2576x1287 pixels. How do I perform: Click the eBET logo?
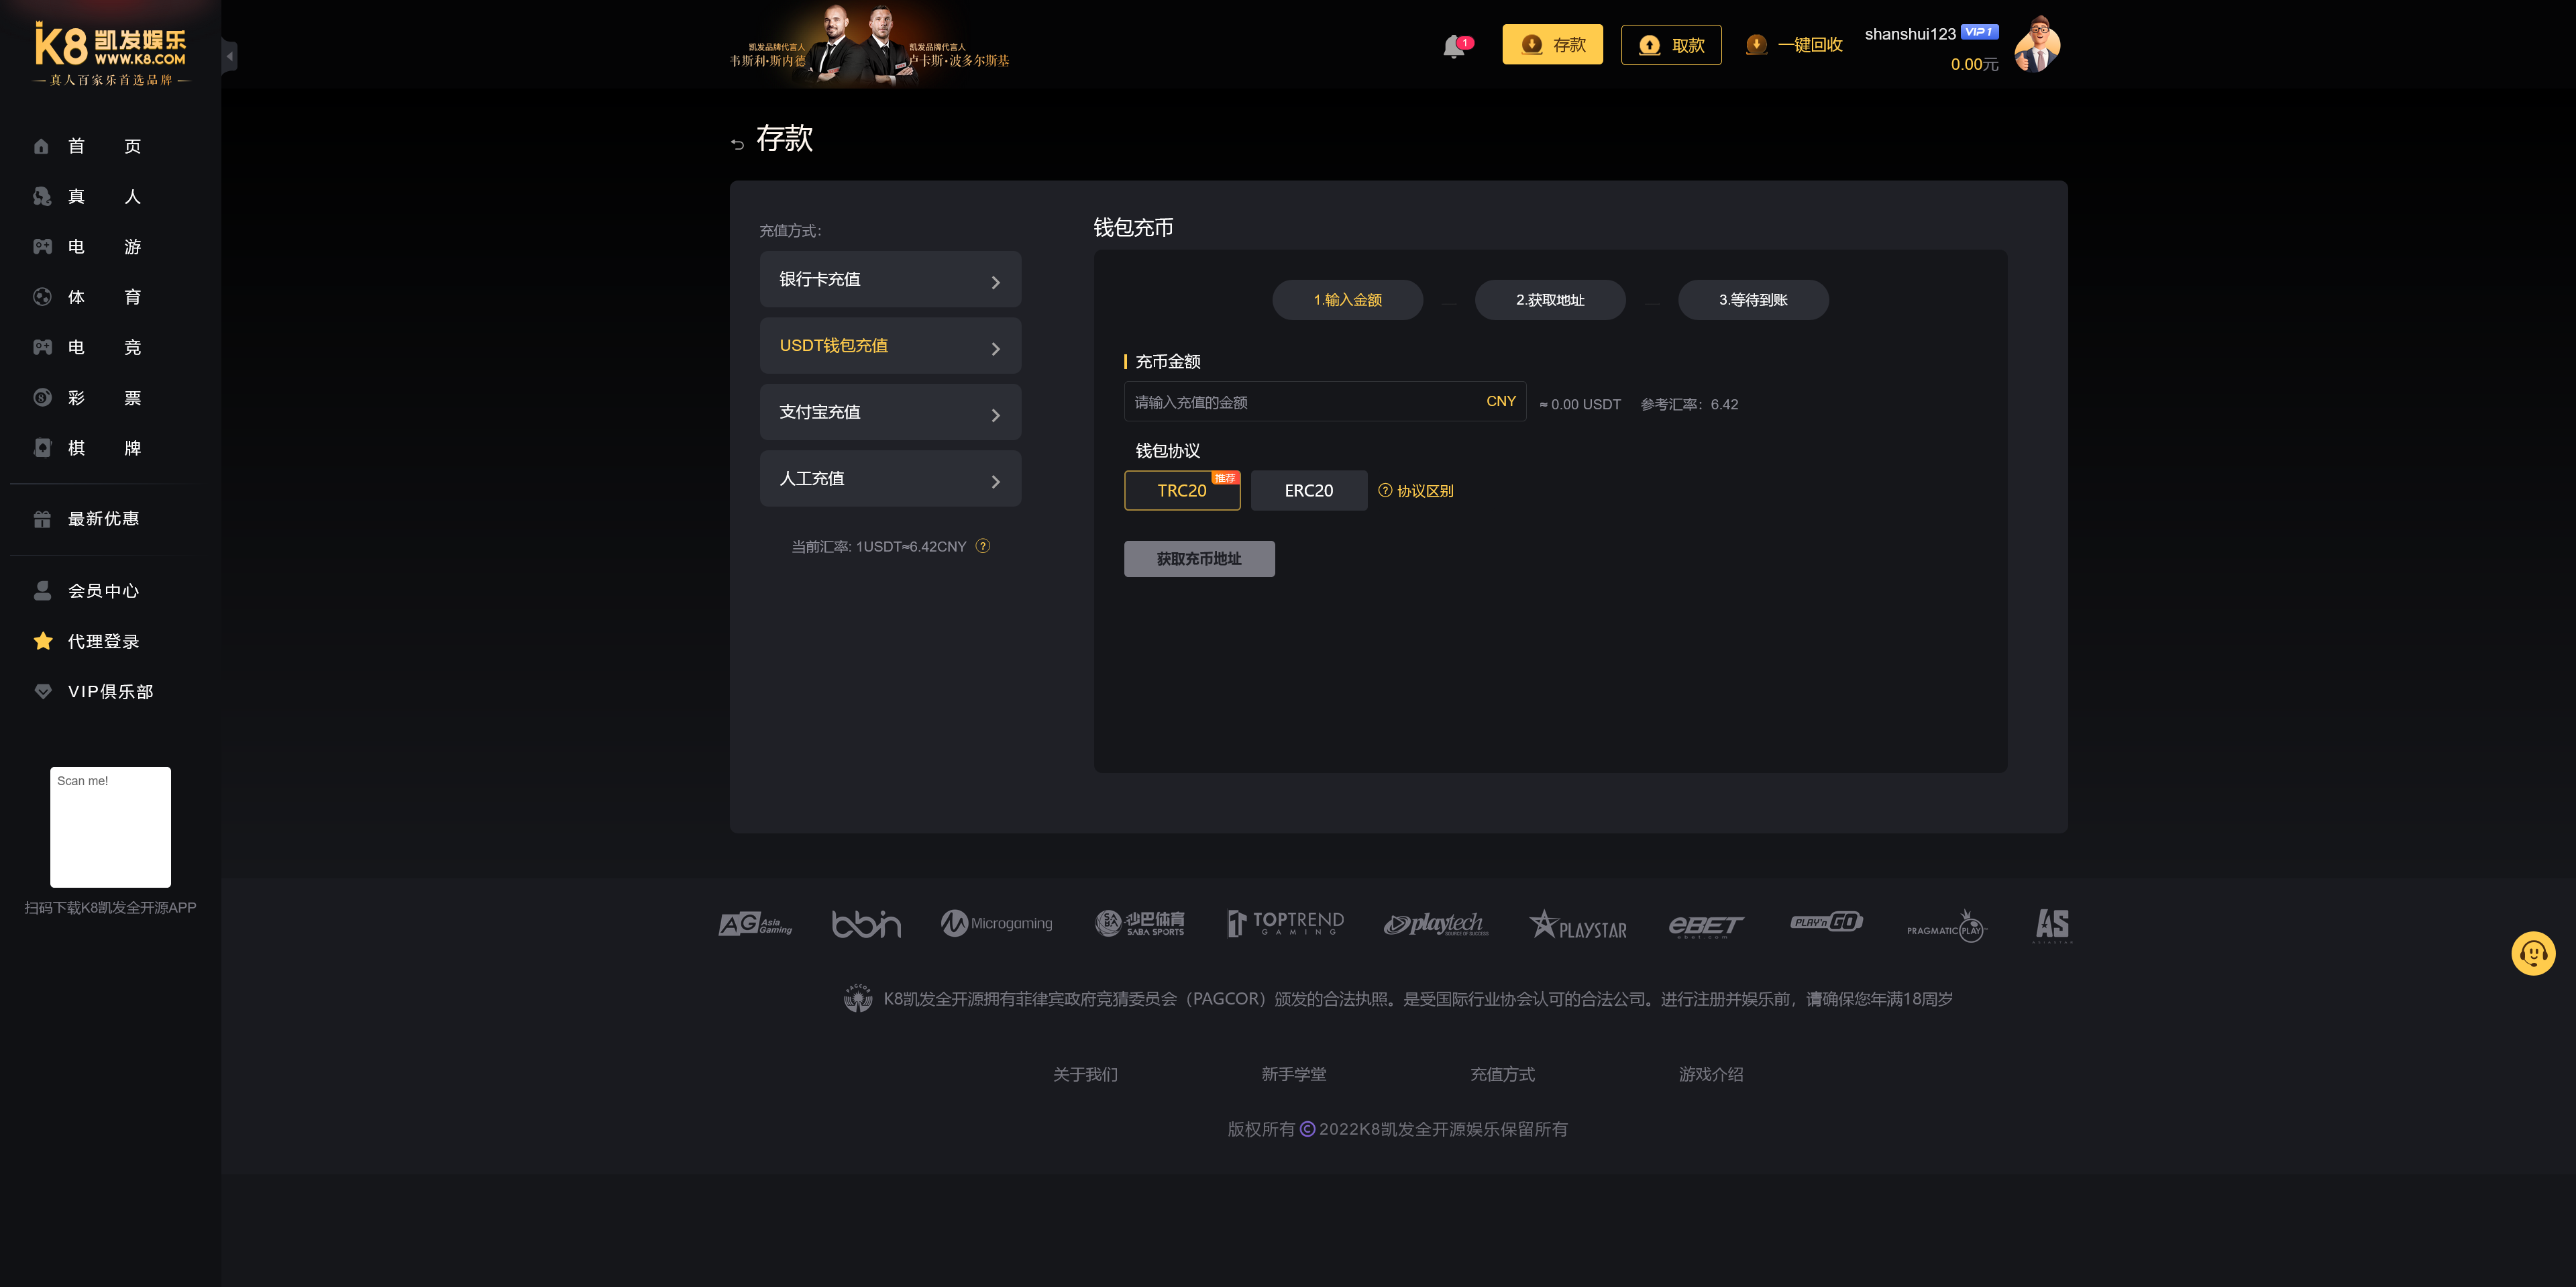click(x=1706, y=926)
